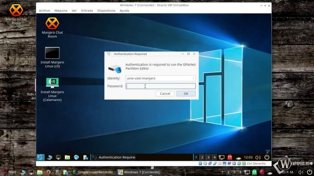Expand the Identity unix-user:manjaro dropdown
This screenshot has height=176, width=314.
(160, 78)
